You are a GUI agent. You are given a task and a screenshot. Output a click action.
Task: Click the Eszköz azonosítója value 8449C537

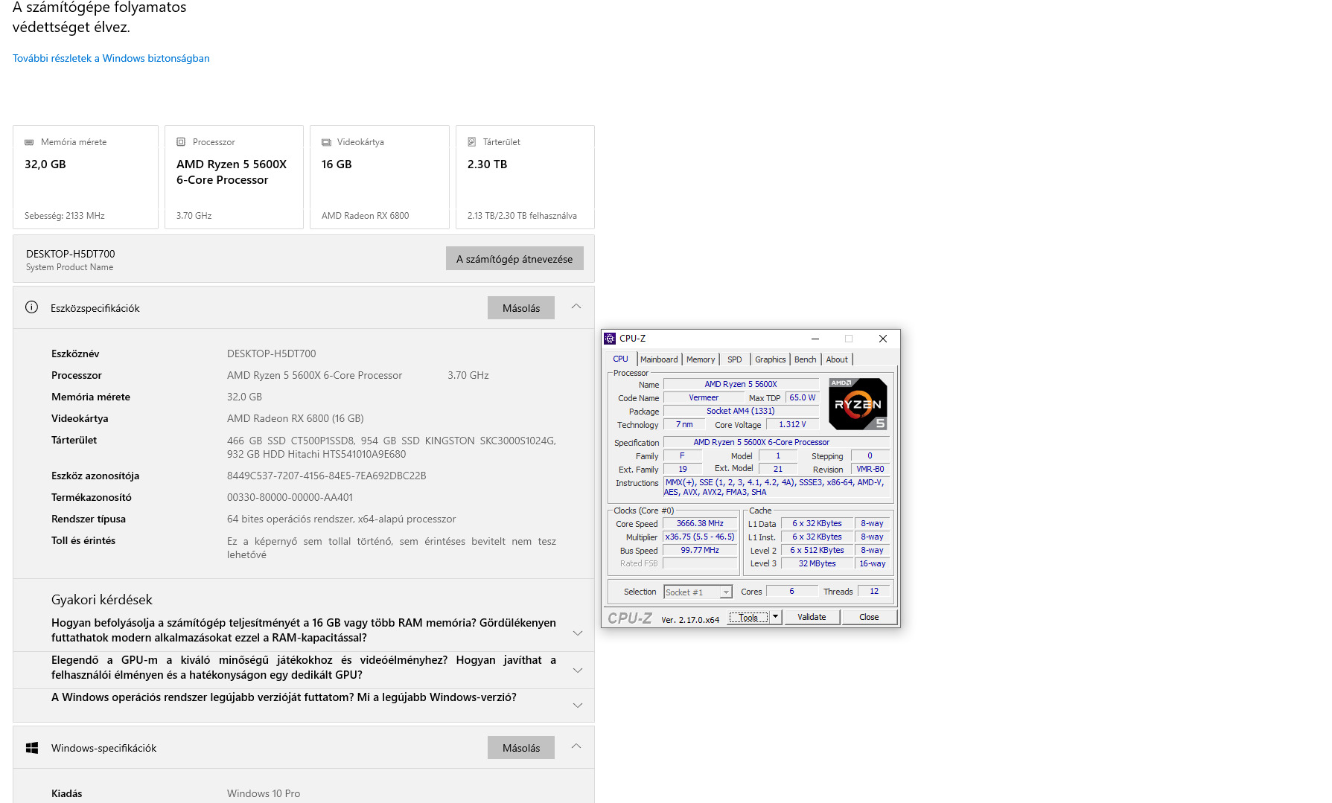(326, 476)
